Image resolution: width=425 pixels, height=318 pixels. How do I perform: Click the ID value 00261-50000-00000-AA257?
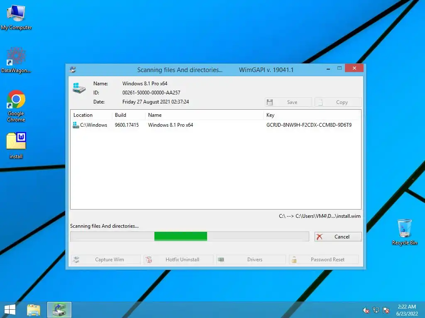click(151, 92)
